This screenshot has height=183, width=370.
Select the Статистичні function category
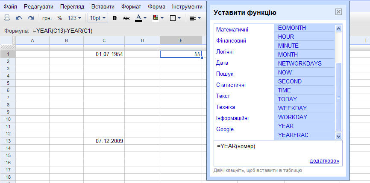231,85
